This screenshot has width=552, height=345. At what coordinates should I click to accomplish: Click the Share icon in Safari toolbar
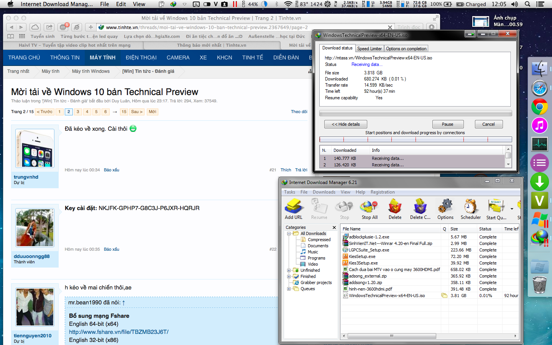click(x=49, y=27)
